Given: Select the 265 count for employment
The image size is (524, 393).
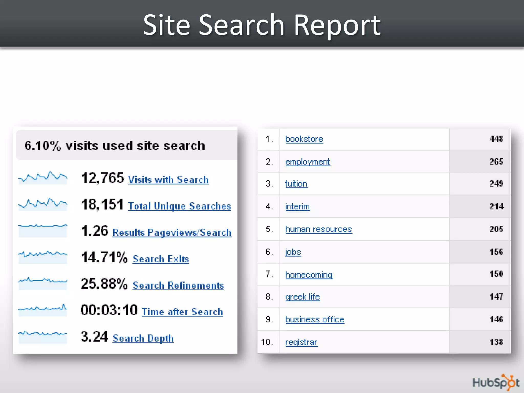Looking at the screenshot, I should [496, 162].
